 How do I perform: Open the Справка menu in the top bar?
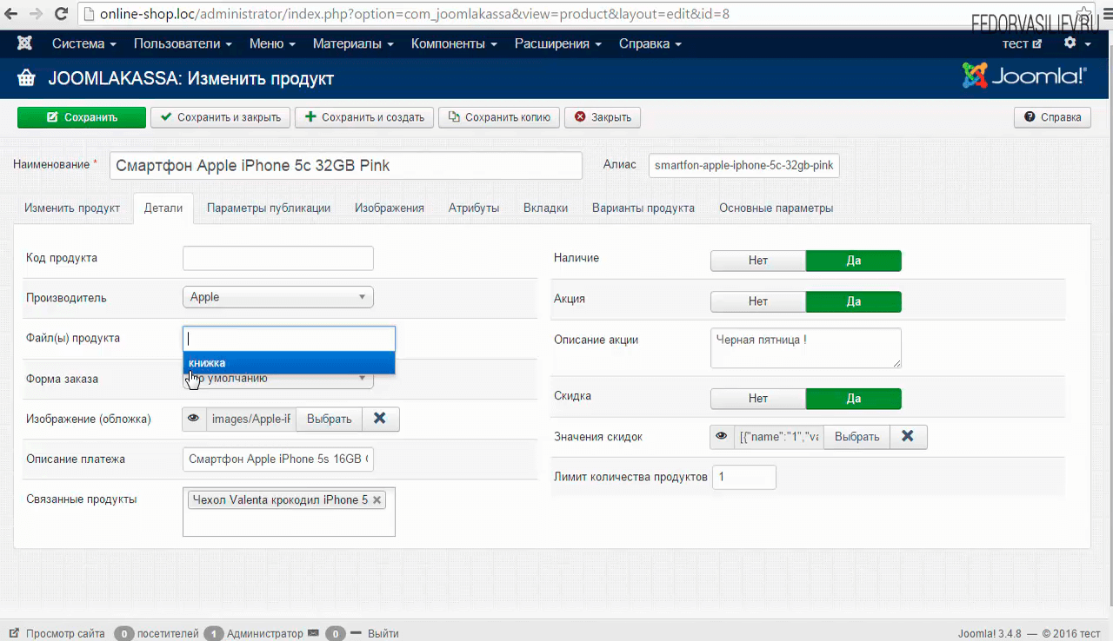pyautogui.click(x=650, y=43)
